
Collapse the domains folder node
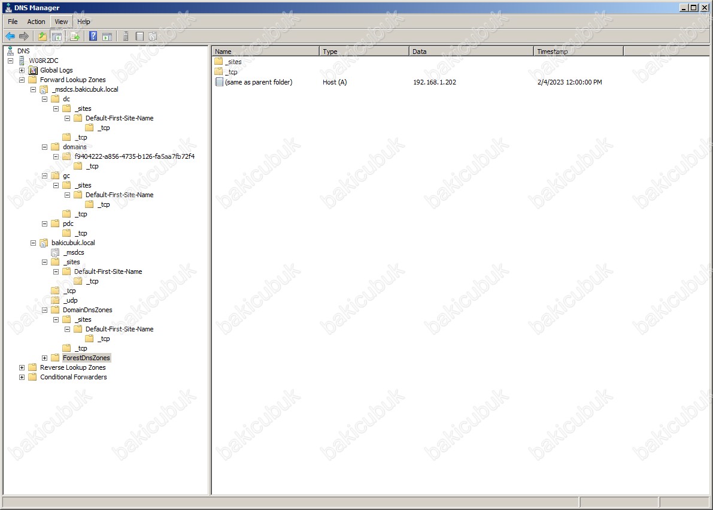pyautogui.click(x=44, y=147)
